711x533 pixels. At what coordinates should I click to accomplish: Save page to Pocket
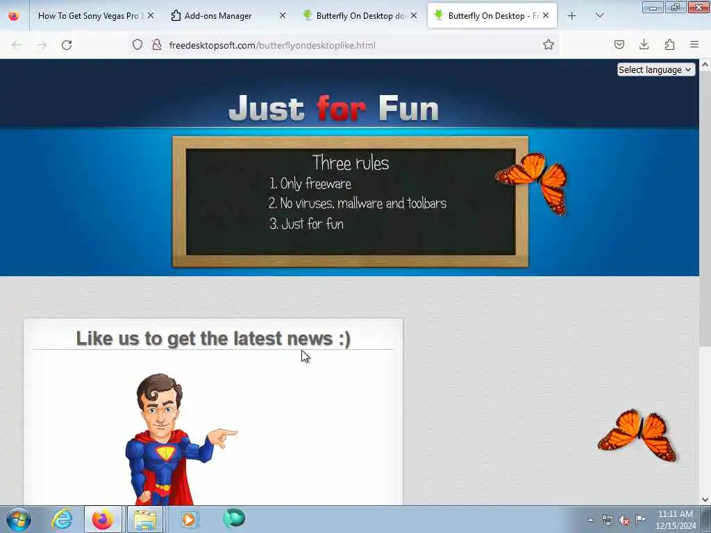[619, 44]
